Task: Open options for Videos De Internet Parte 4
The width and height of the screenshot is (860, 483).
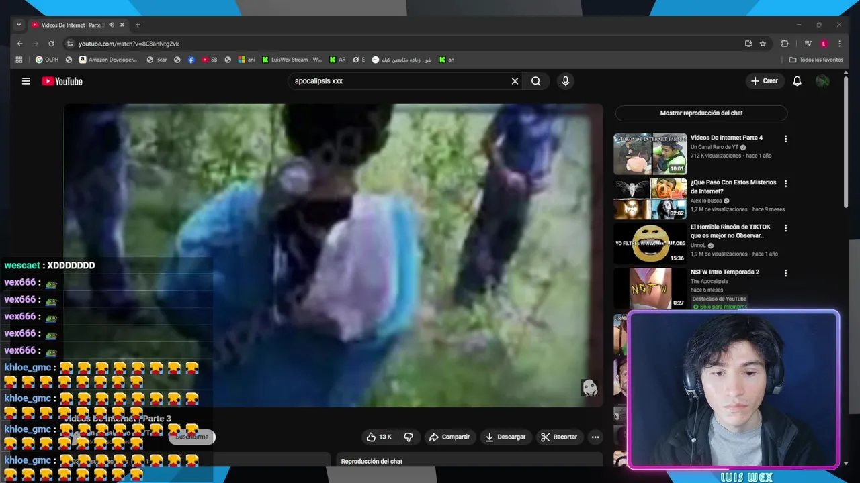Action: click(785, 139)
